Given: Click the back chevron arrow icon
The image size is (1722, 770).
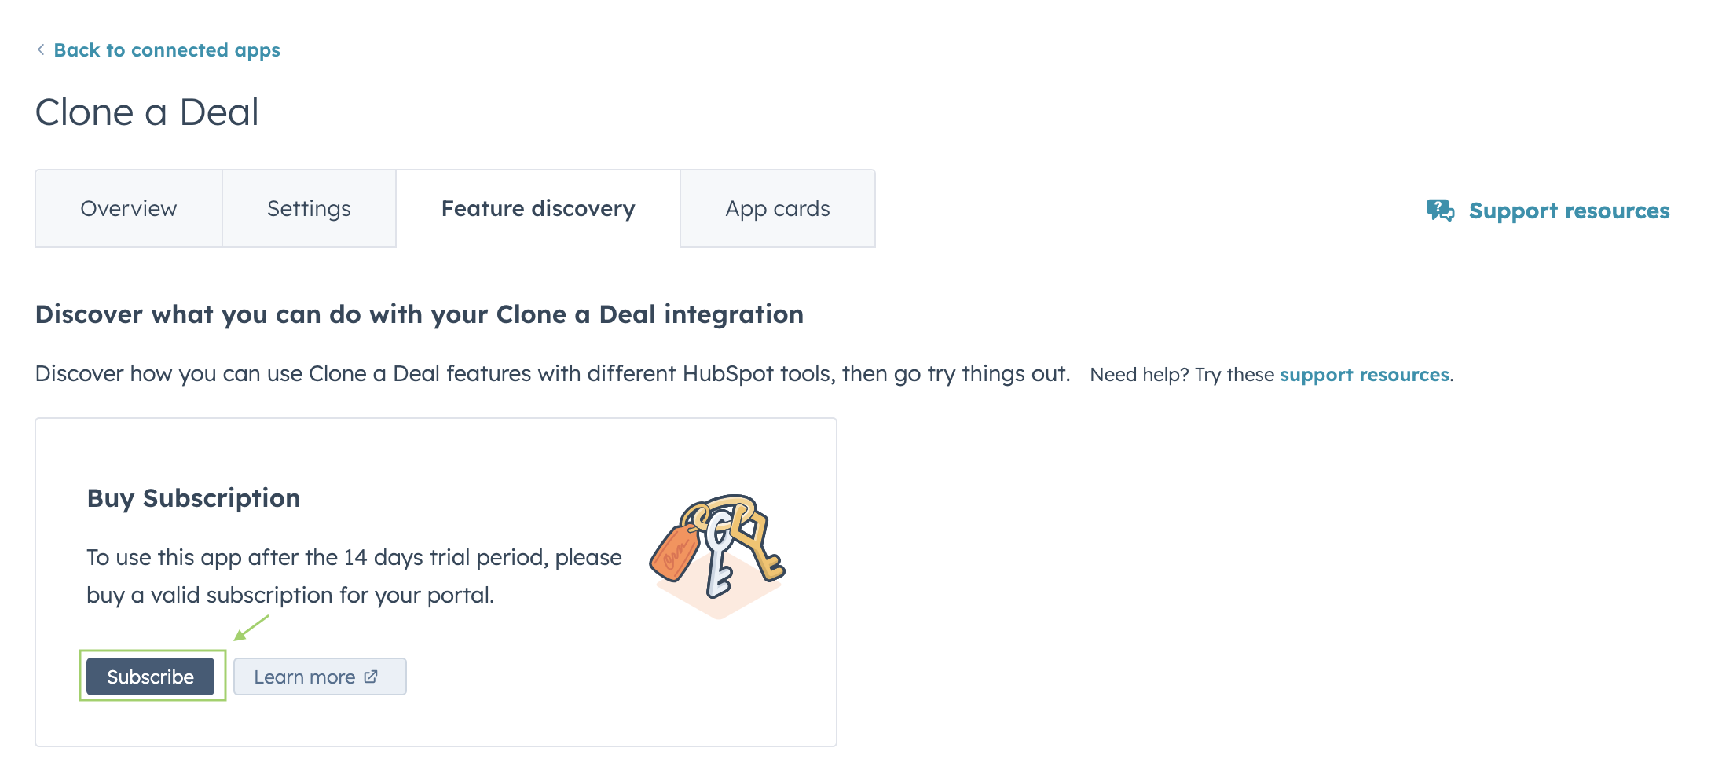Looking at the screenshot, I should (x=41, y=49).
